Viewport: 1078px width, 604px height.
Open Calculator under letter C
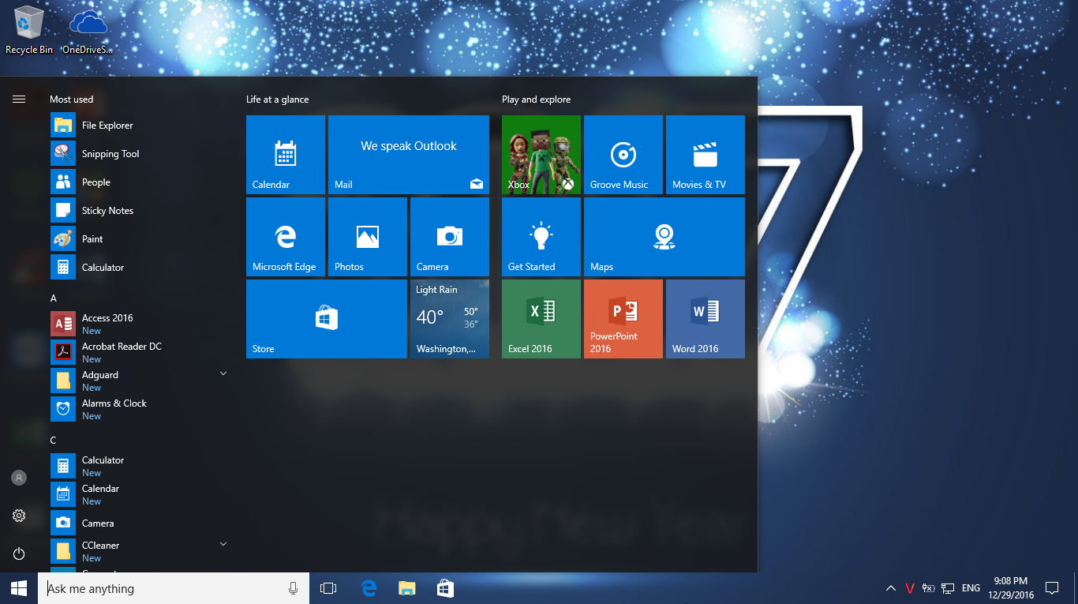[x=139, y=467]
